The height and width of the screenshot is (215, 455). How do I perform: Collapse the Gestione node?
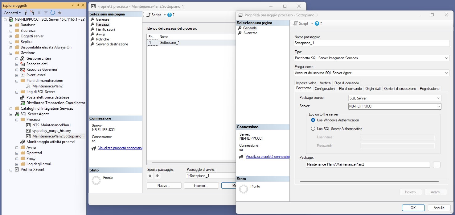click(x=11, y=53)
